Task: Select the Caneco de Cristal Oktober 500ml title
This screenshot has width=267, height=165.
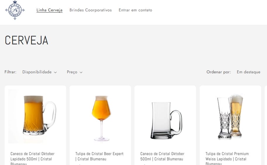Action: pyautogui.click(x=162, y=156)
